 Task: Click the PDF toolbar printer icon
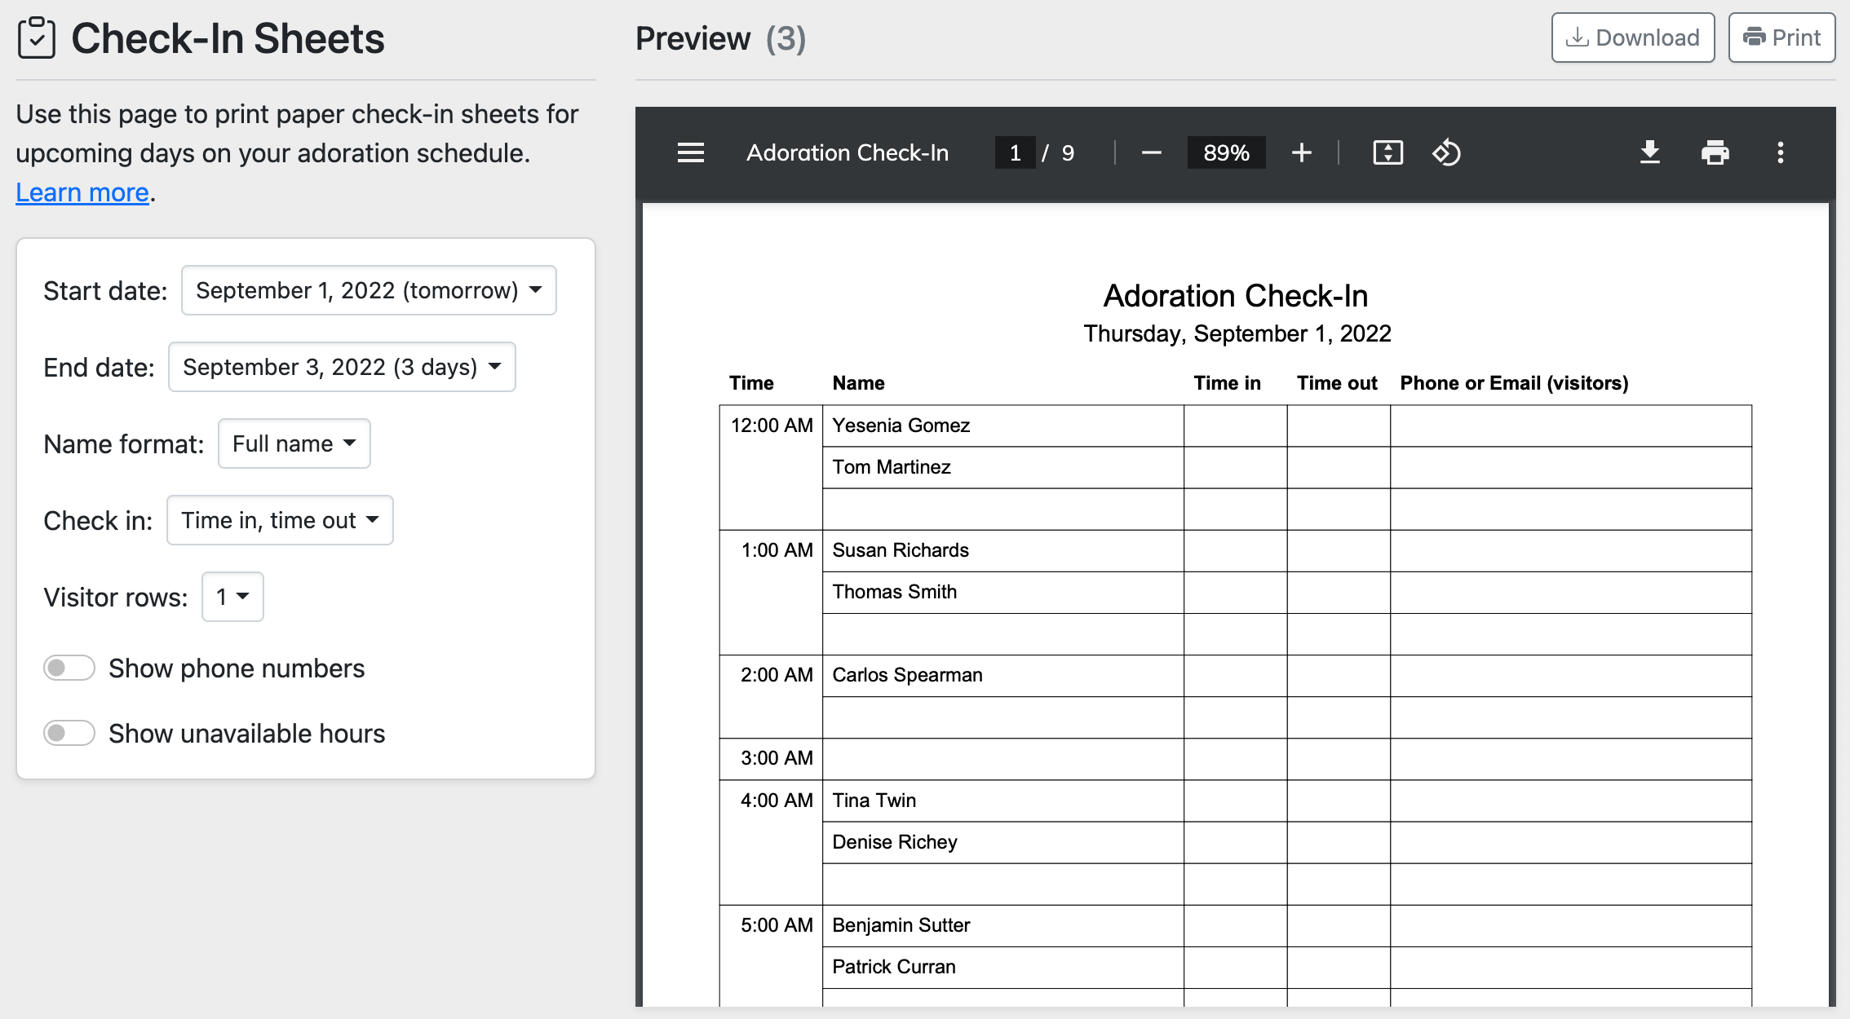1715,152
